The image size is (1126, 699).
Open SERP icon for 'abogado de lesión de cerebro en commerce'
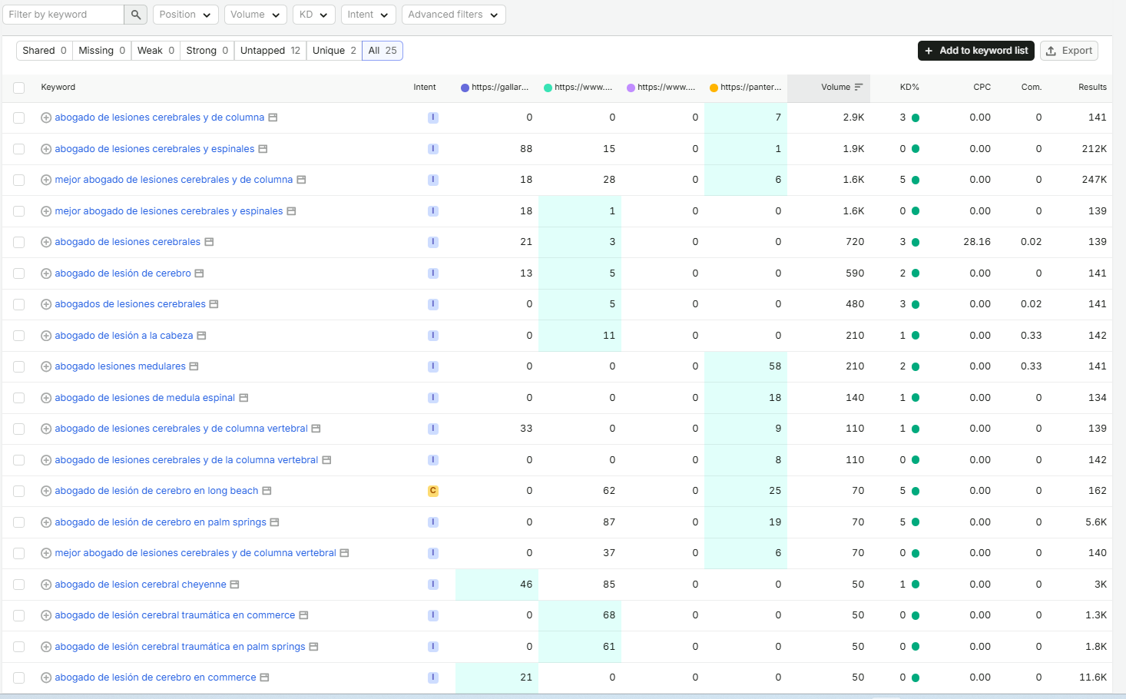click(x=264, y=677)
